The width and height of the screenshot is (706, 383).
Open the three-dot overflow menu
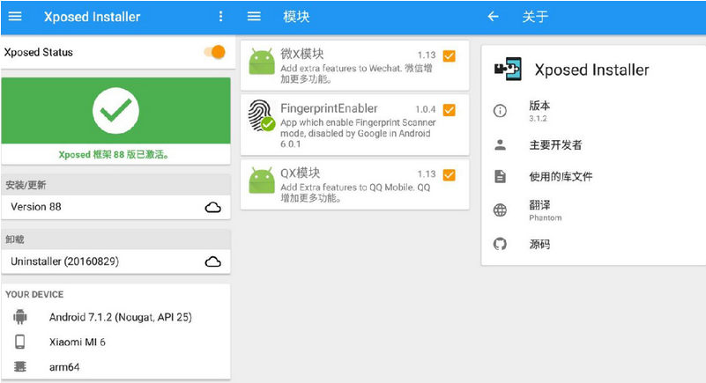coord(220,17)
